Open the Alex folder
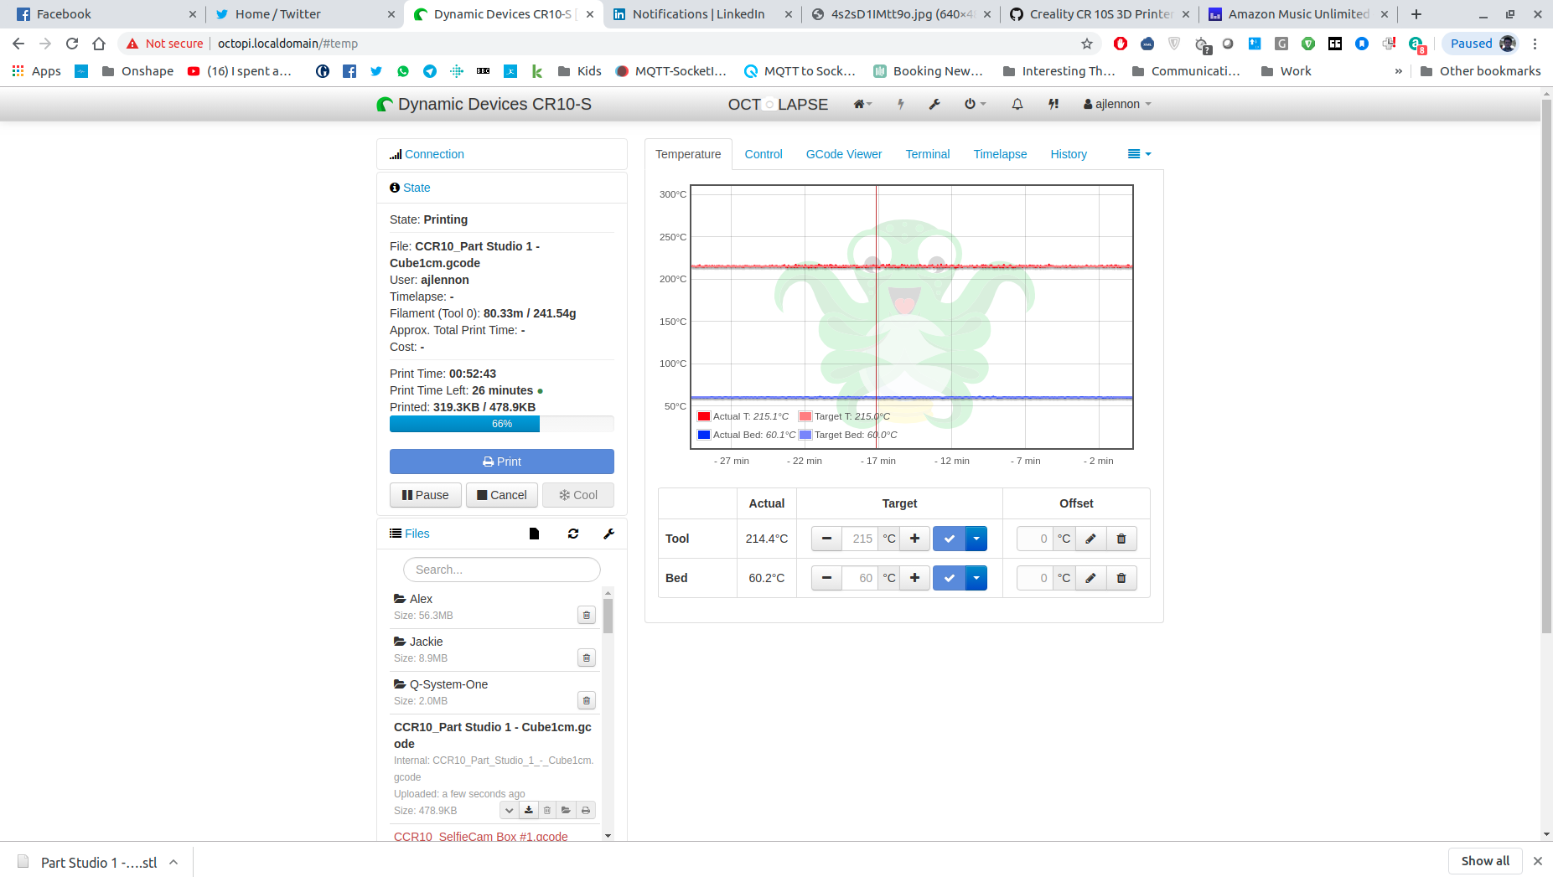Image resolution: width=1553 pixels, height=882 pixels. click(x=421, y=599)
